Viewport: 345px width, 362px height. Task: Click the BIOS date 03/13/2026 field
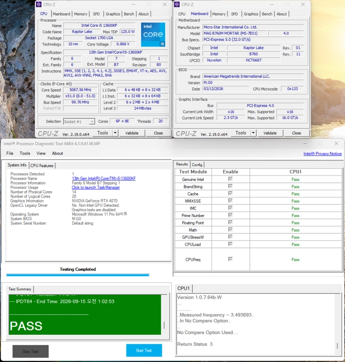pyautogui.click(x=226, y=89)
